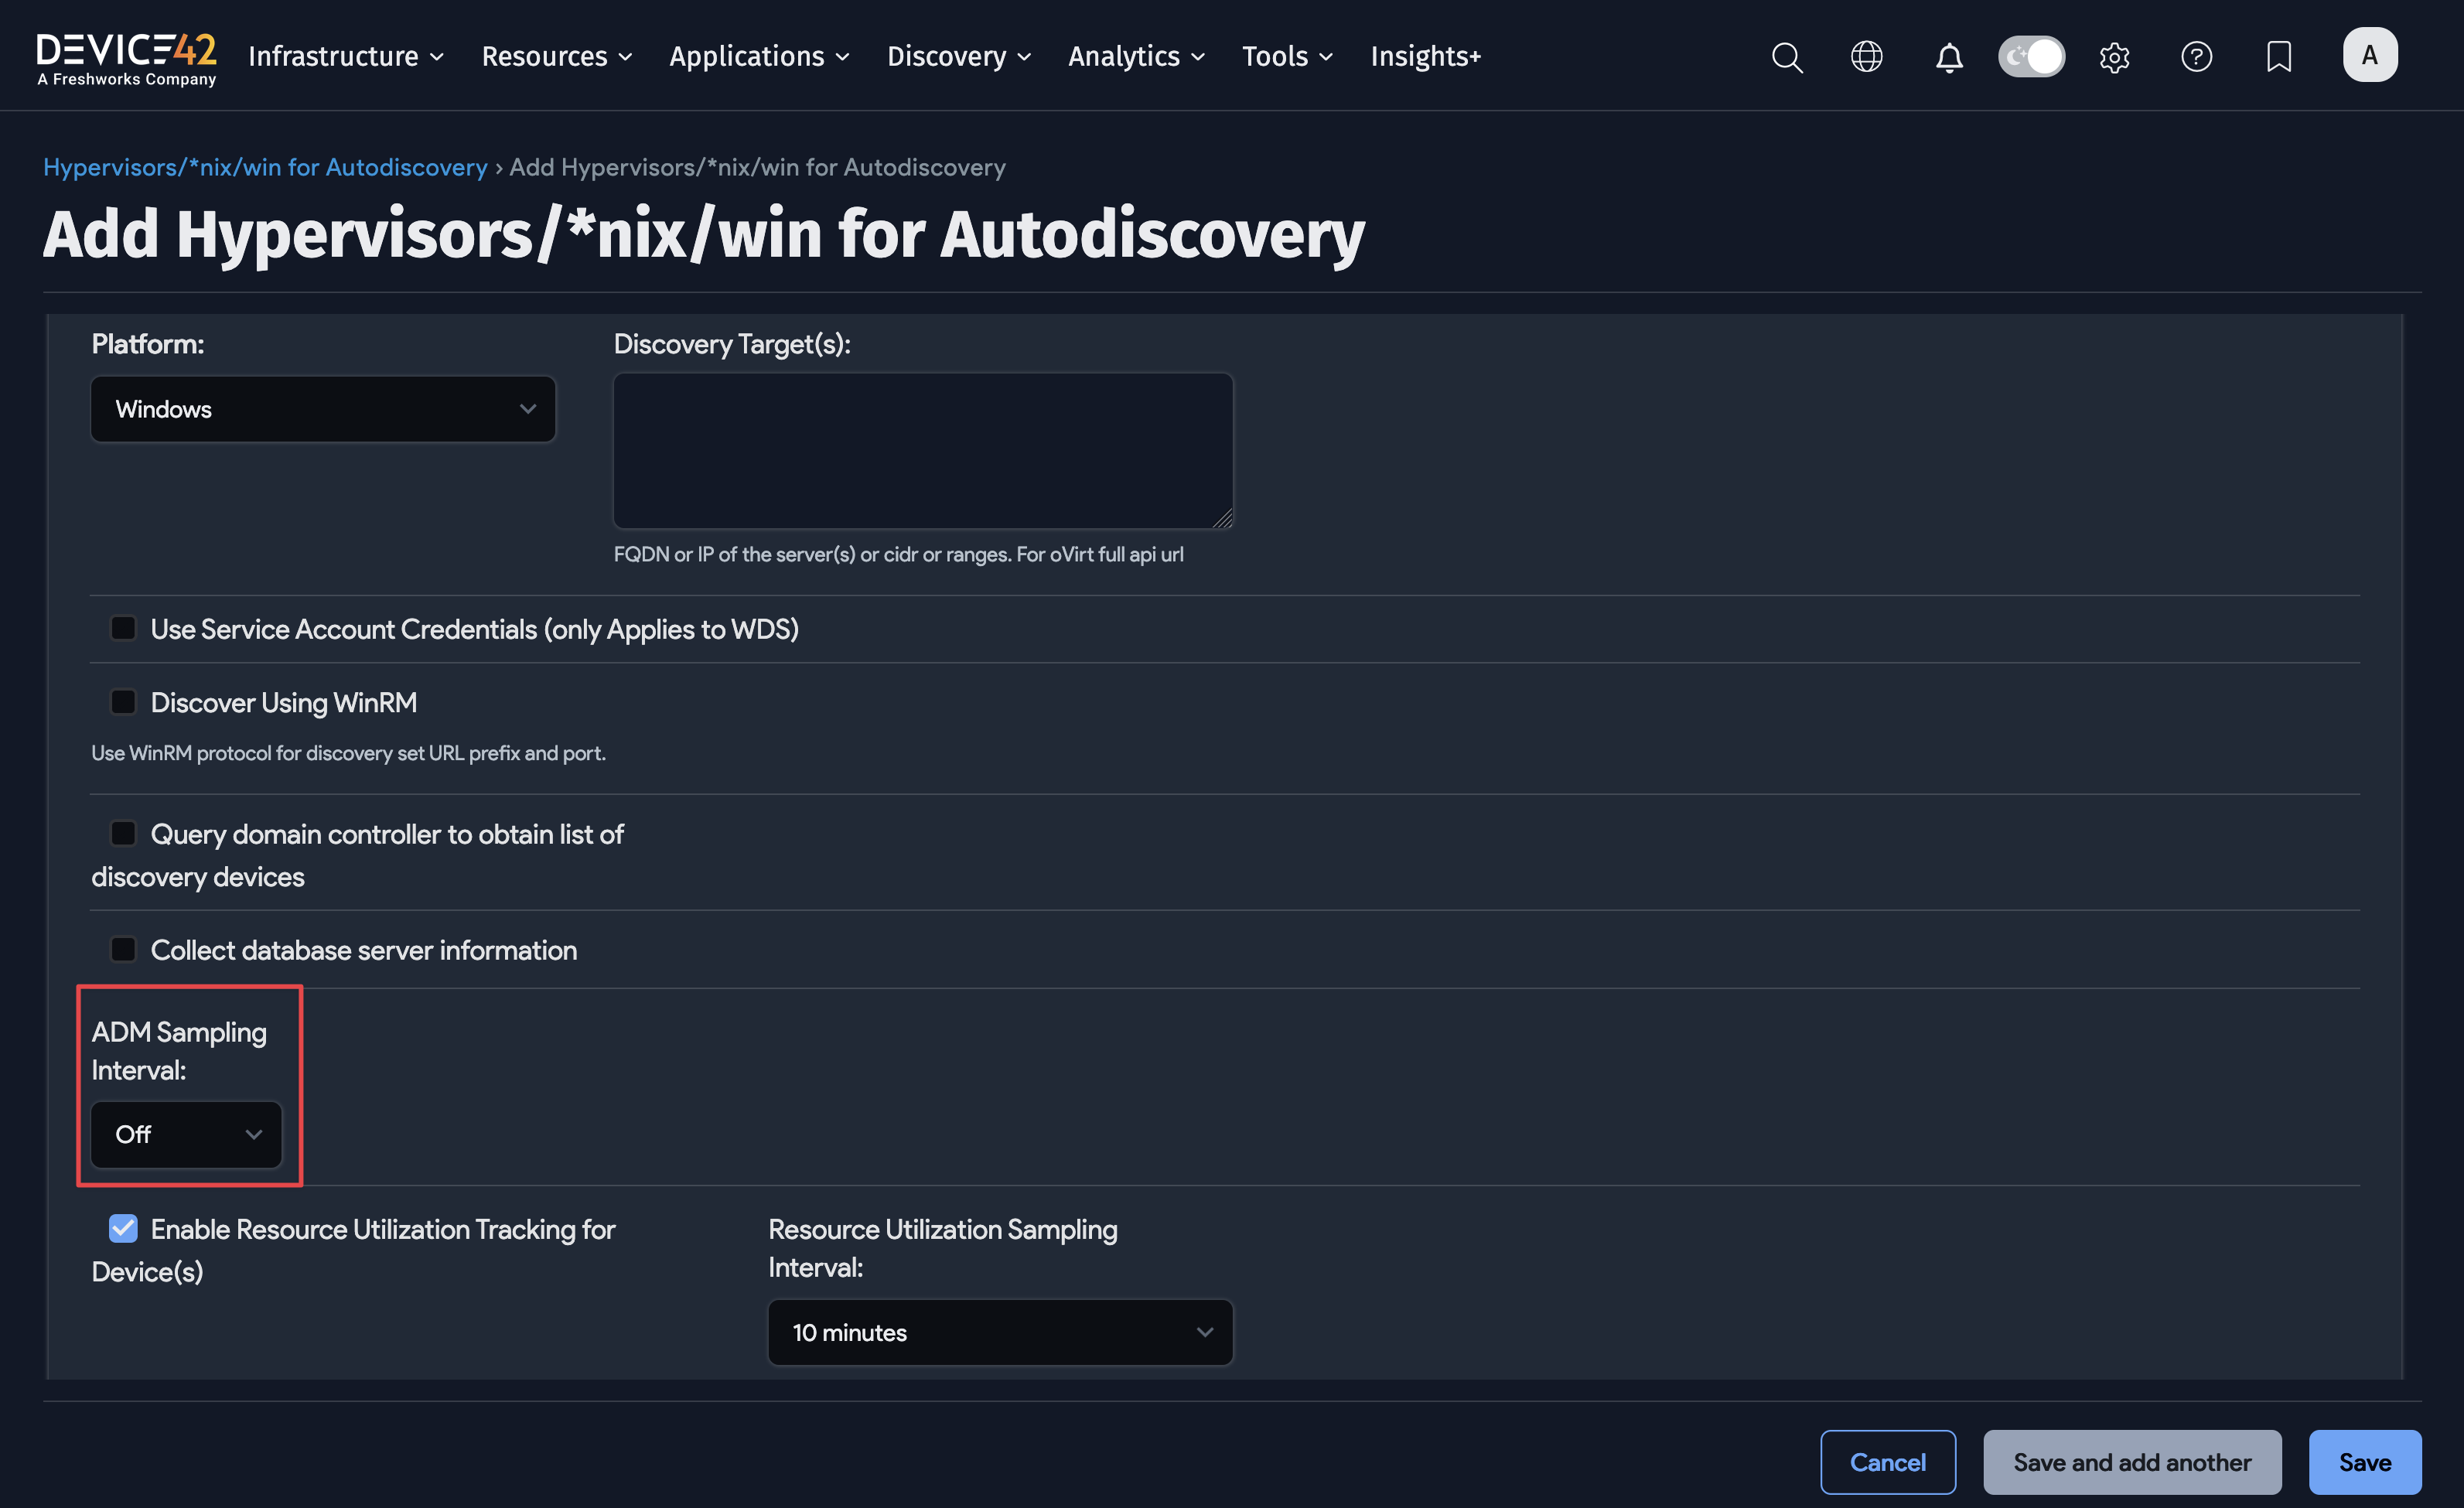Screen dimensions: 2464x1508
Task: Click into the Discovery Target(s) text area
Action: pyautogui.click(x=922, y=450)
